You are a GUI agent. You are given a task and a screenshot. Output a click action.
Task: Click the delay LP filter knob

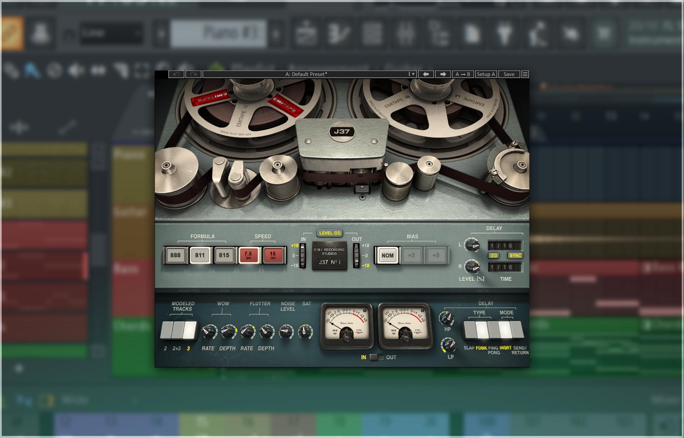click(x=448, y=345)
